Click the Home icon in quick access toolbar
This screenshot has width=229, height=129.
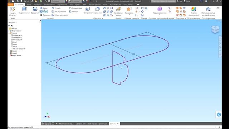point(33,1)
